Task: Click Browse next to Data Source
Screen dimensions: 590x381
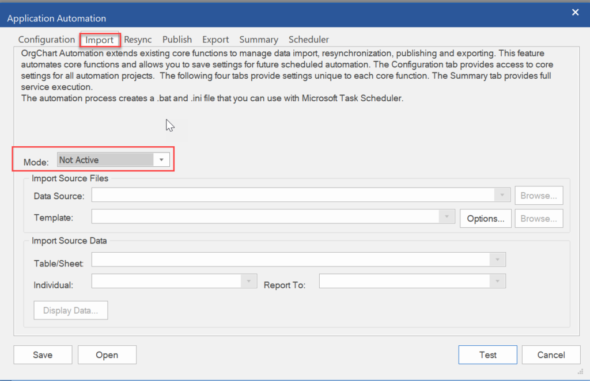Action: tap(539, 196)
